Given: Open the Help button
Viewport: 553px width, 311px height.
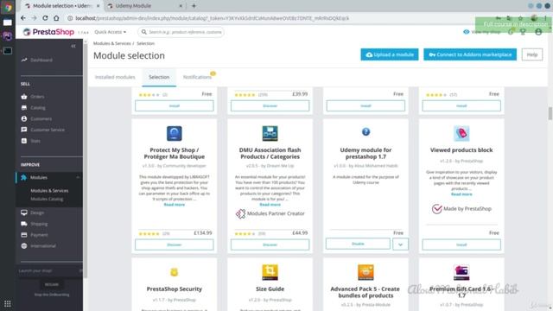Looking at the screenshot, I should 532,54.
